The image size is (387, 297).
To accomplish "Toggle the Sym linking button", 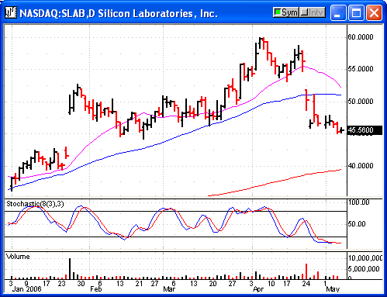I will (x=286, y=12).
